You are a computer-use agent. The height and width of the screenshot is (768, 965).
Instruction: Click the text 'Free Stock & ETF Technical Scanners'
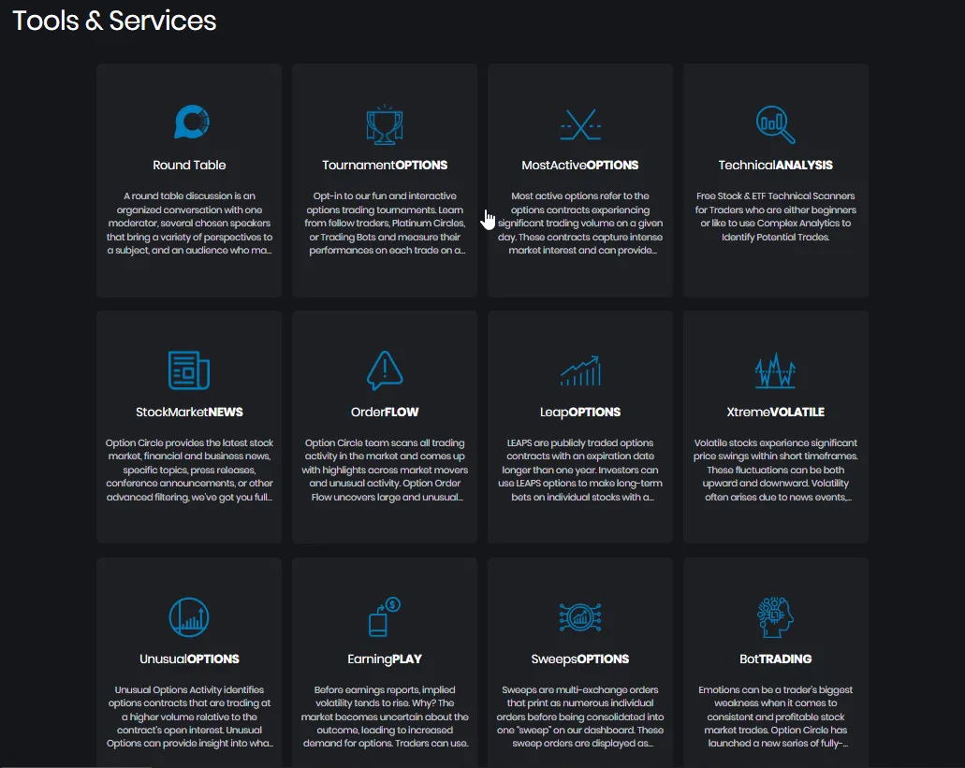point(775,196)
